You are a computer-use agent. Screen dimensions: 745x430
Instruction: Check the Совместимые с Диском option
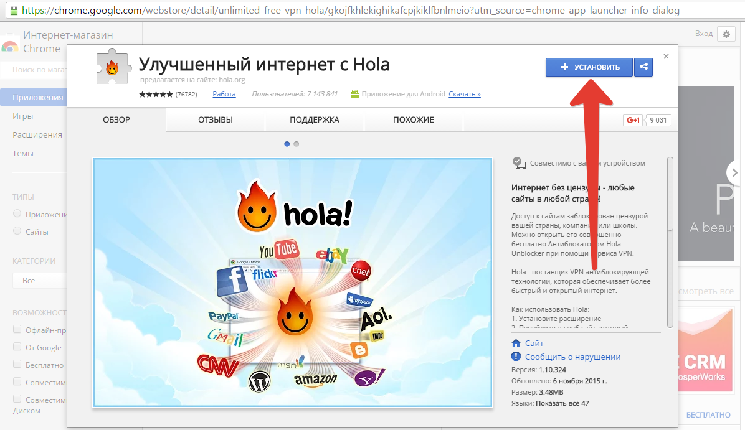(x=17, y=399)
